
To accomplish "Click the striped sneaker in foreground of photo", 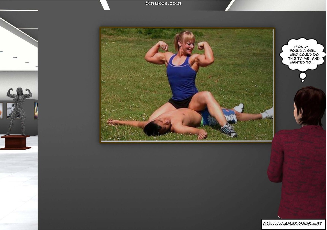I will (x=229, y=130).
